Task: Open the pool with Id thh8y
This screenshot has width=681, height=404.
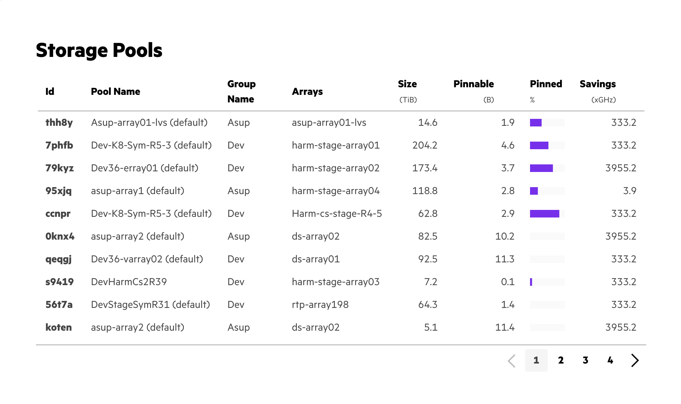Action: point(59,122)
